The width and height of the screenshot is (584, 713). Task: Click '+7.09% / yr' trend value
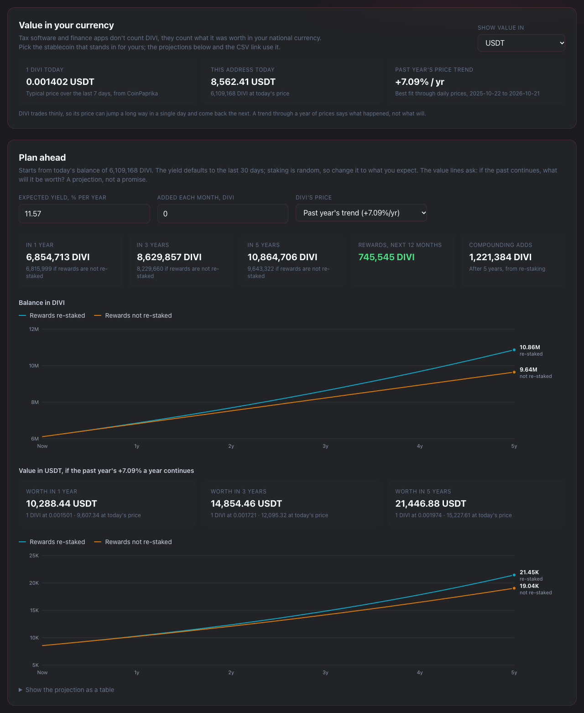420,82
